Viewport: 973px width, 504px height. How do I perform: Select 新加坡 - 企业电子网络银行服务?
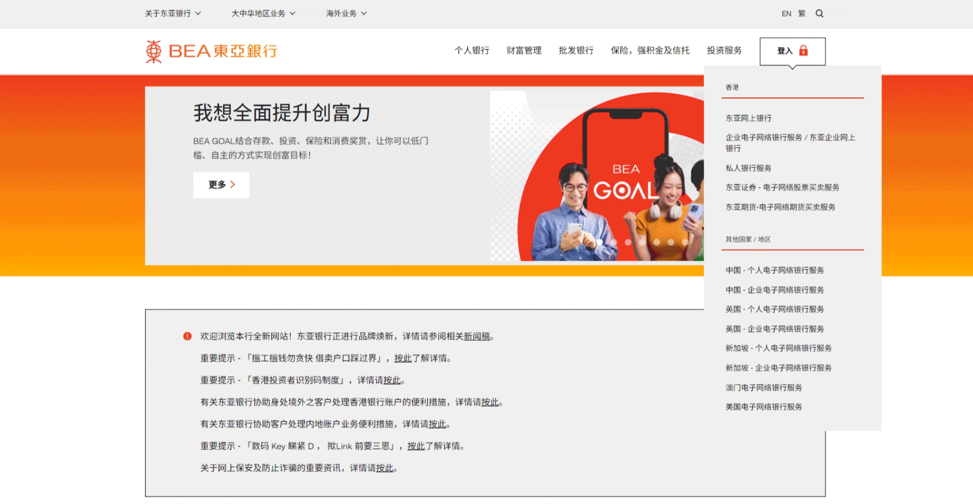pyautogui.click(x=779, y=368)
